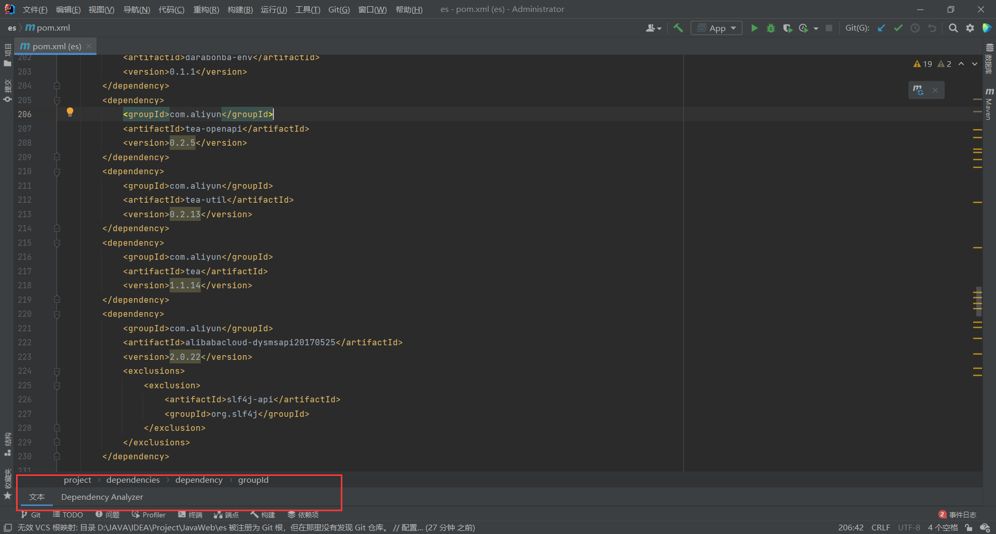The image size is (996, 534).
Task: Toggle tool window quick-access button bottom left
Action: tap(8, 527)
